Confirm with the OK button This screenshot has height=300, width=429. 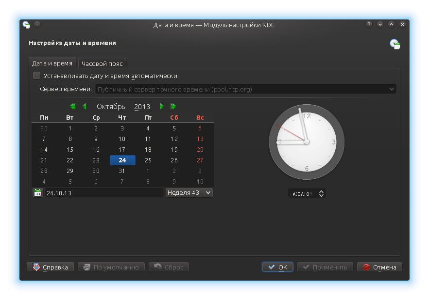[277, 267]
